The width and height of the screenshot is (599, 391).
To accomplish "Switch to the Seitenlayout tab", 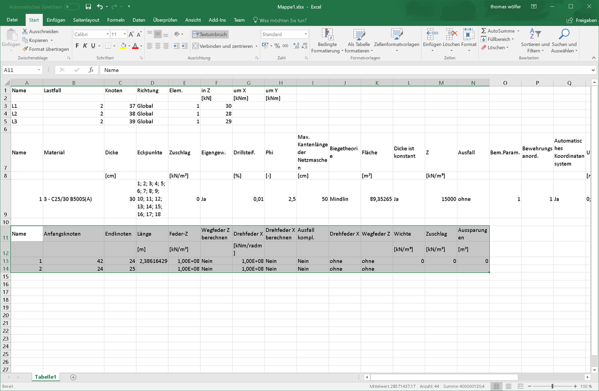I will click(86, 20).
